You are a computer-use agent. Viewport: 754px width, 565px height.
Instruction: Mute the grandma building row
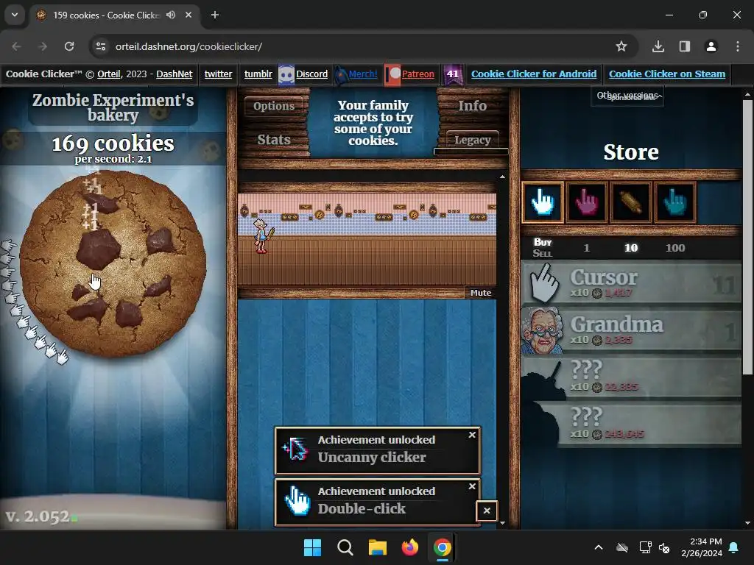pyautogui.click(x=481, y=293)
